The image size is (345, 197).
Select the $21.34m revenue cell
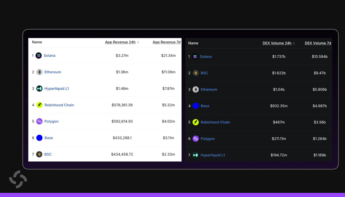tap(168, 55)
